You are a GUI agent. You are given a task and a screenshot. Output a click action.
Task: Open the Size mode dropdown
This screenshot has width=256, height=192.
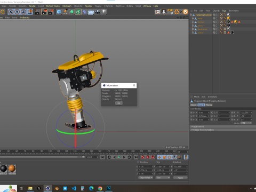point(163,178)
